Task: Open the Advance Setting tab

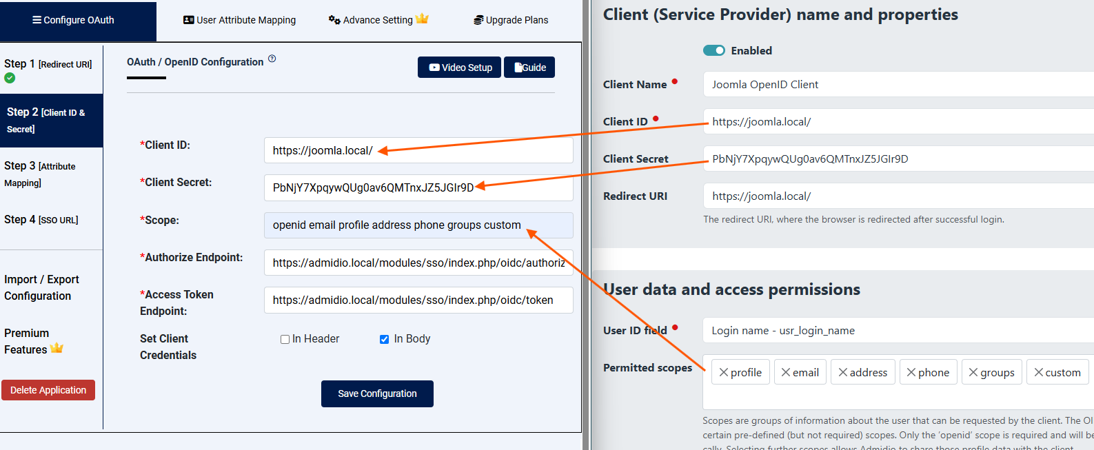Action: coord(377,20)
